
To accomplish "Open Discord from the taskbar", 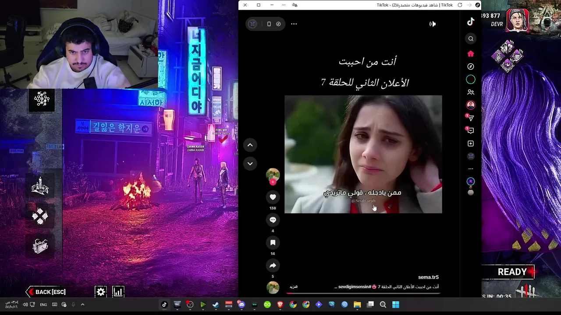I will click(241, 304).
